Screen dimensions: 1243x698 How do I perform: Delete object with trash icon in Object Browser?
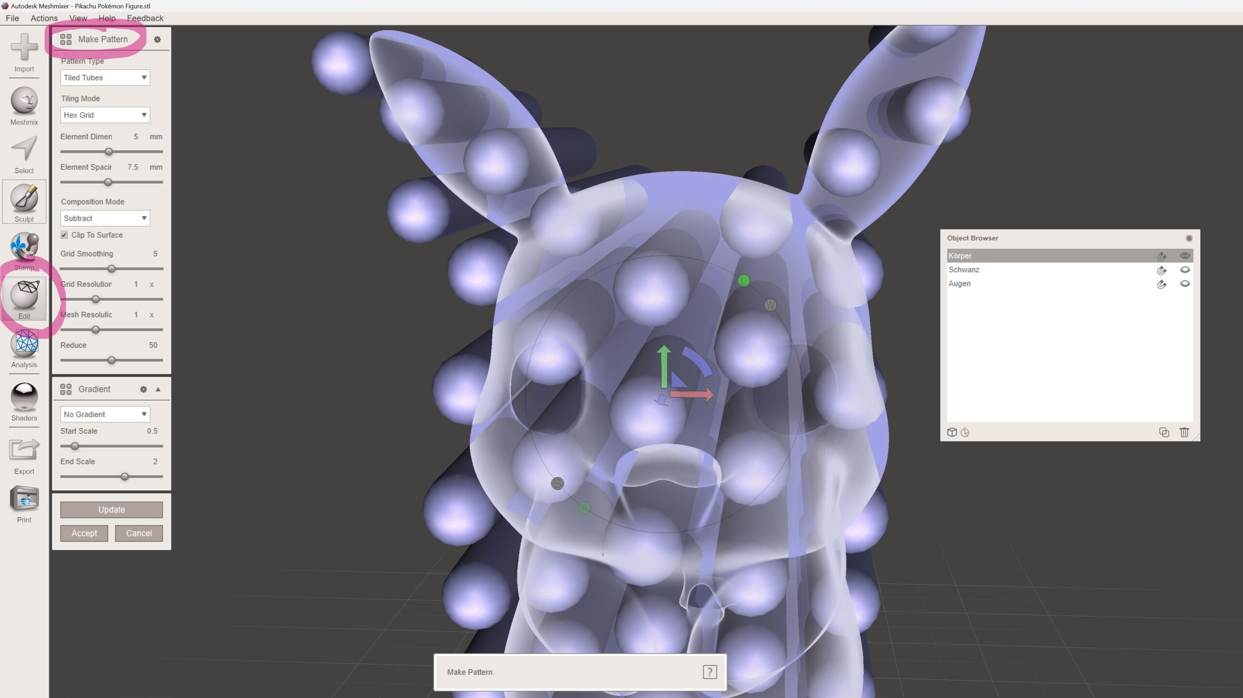pos(1184,432)
